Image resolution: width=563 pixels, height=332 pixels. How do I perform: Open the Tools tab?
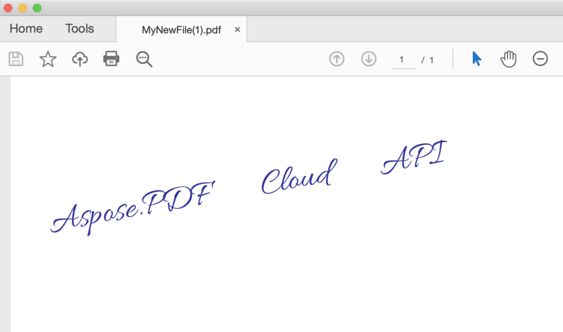tap(79, 29)
